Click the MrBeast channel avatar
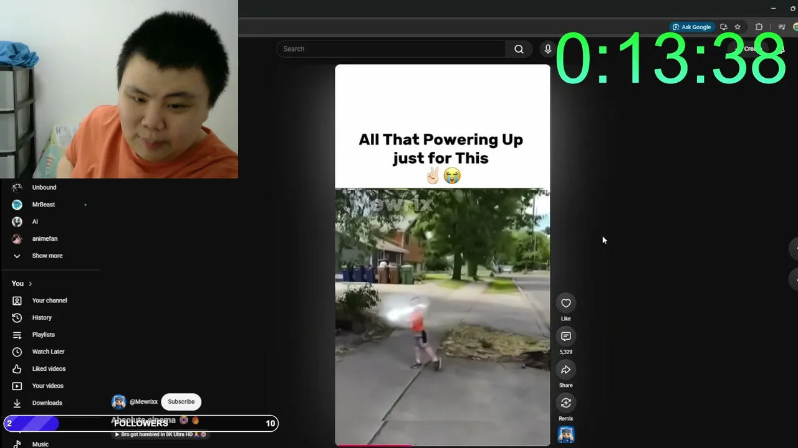Image resolution: width=798 pixels, height=448 pixels. [x=17, y=205]
